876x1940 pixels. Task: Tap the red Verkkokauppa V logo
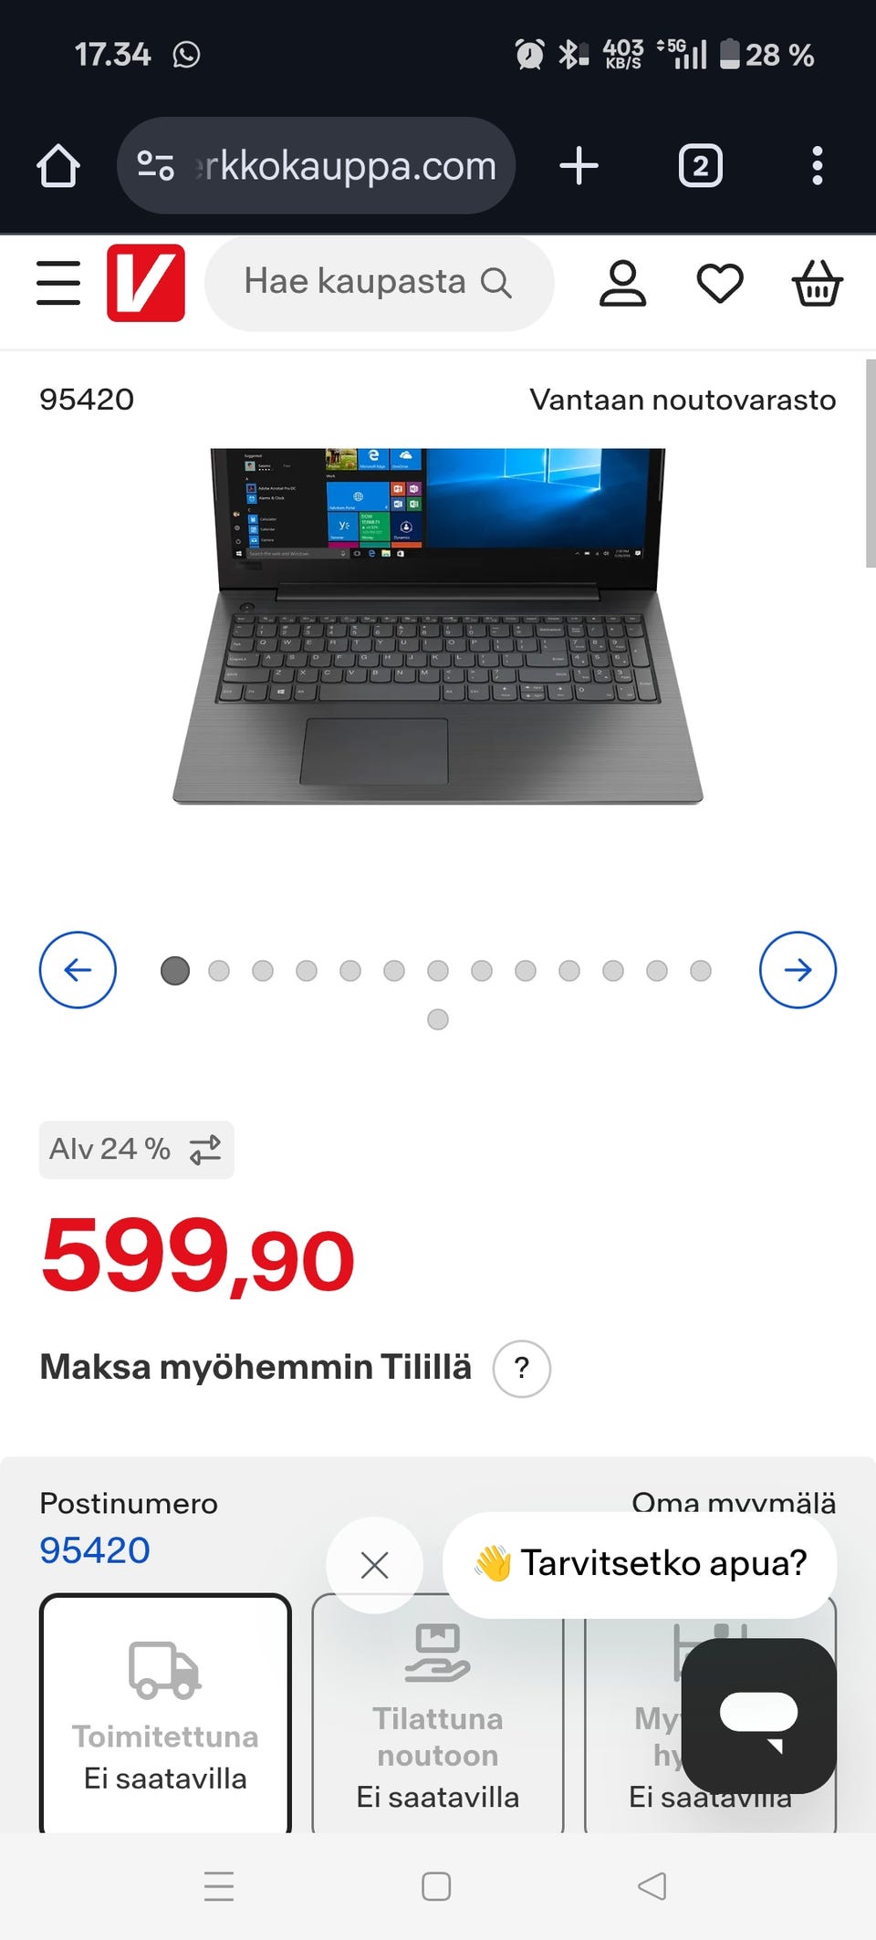(x=146, y=283)
